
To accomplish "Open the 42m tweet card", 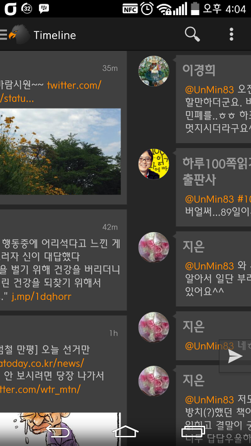I will click(63, 260).
